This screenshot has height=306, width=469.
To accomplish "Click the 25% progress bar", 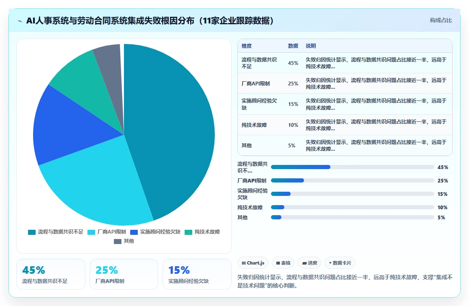I will (x=352, y=180).
